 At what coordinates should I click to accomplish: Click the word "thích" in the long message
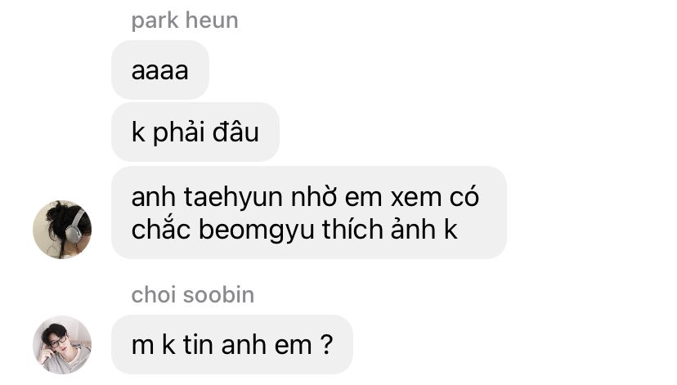352,229
